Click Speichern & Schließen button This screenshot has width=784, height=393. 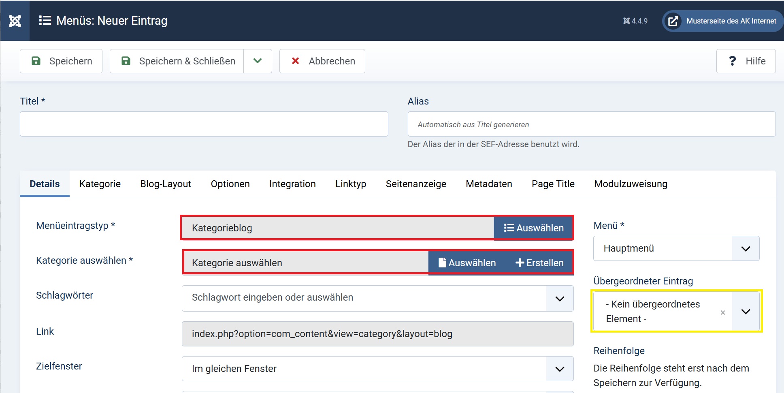pos(177,61)
